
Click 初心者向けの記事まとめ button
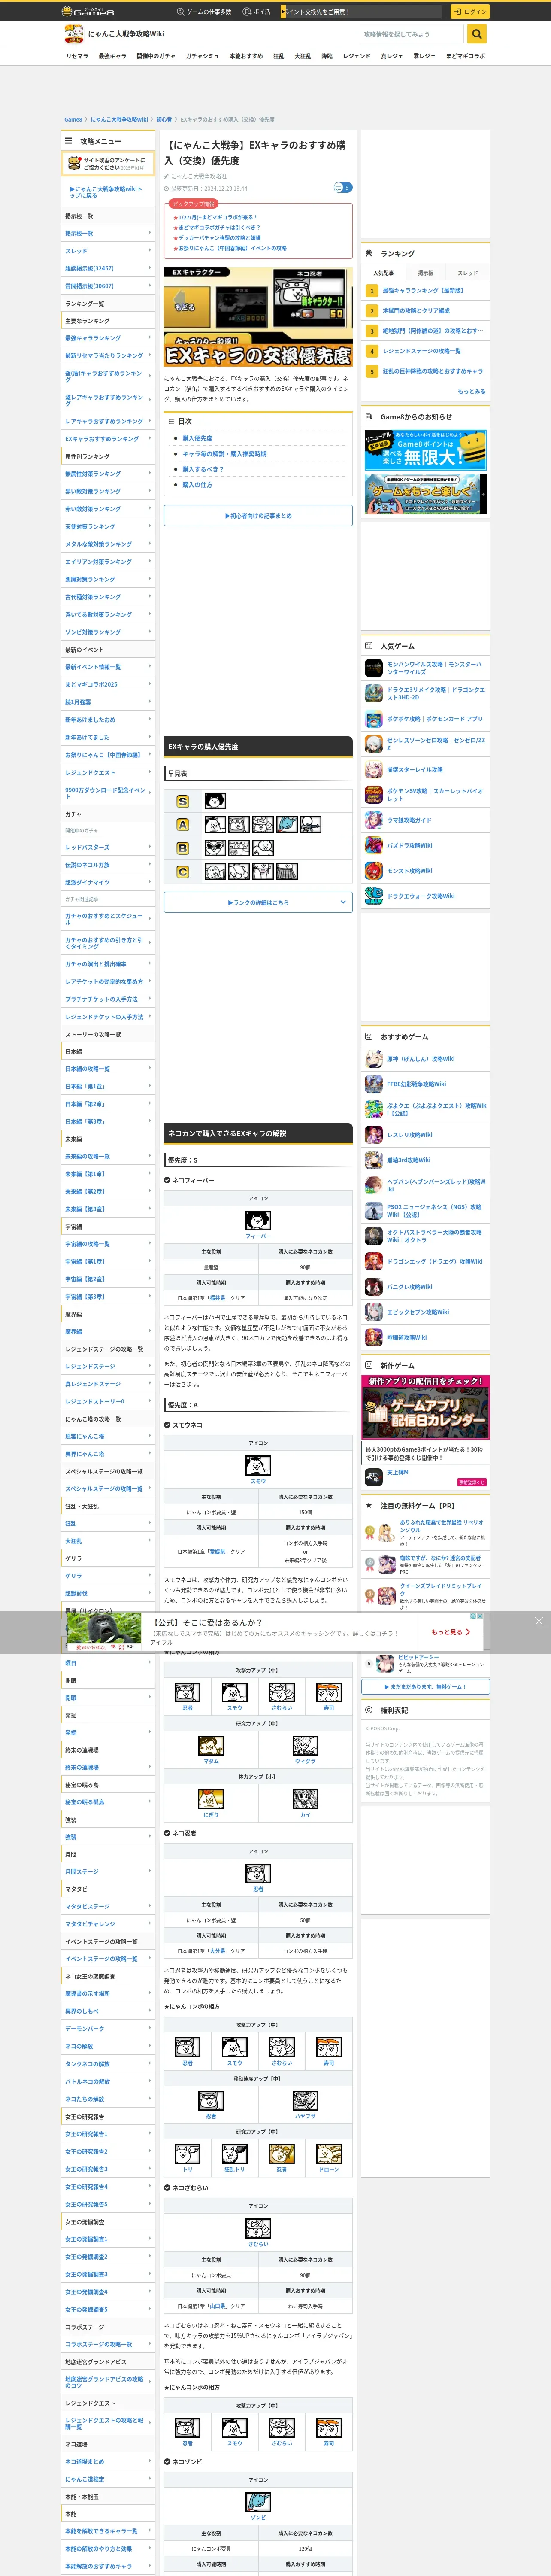click(258, 516)
